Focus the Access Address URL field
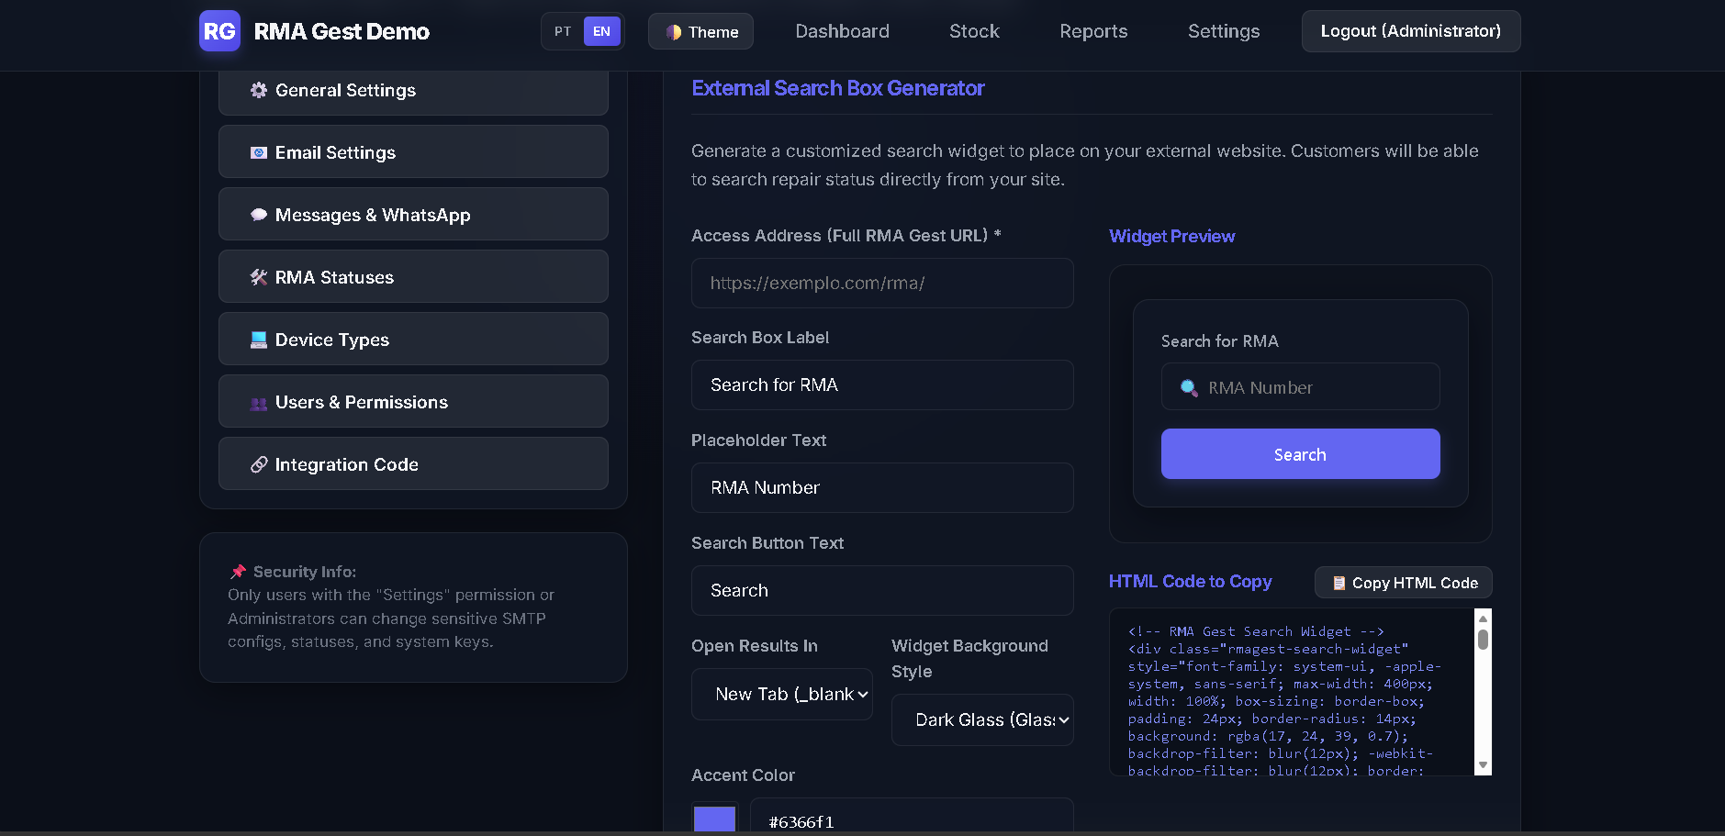1725x836 pixels. [x=882, y=283]
